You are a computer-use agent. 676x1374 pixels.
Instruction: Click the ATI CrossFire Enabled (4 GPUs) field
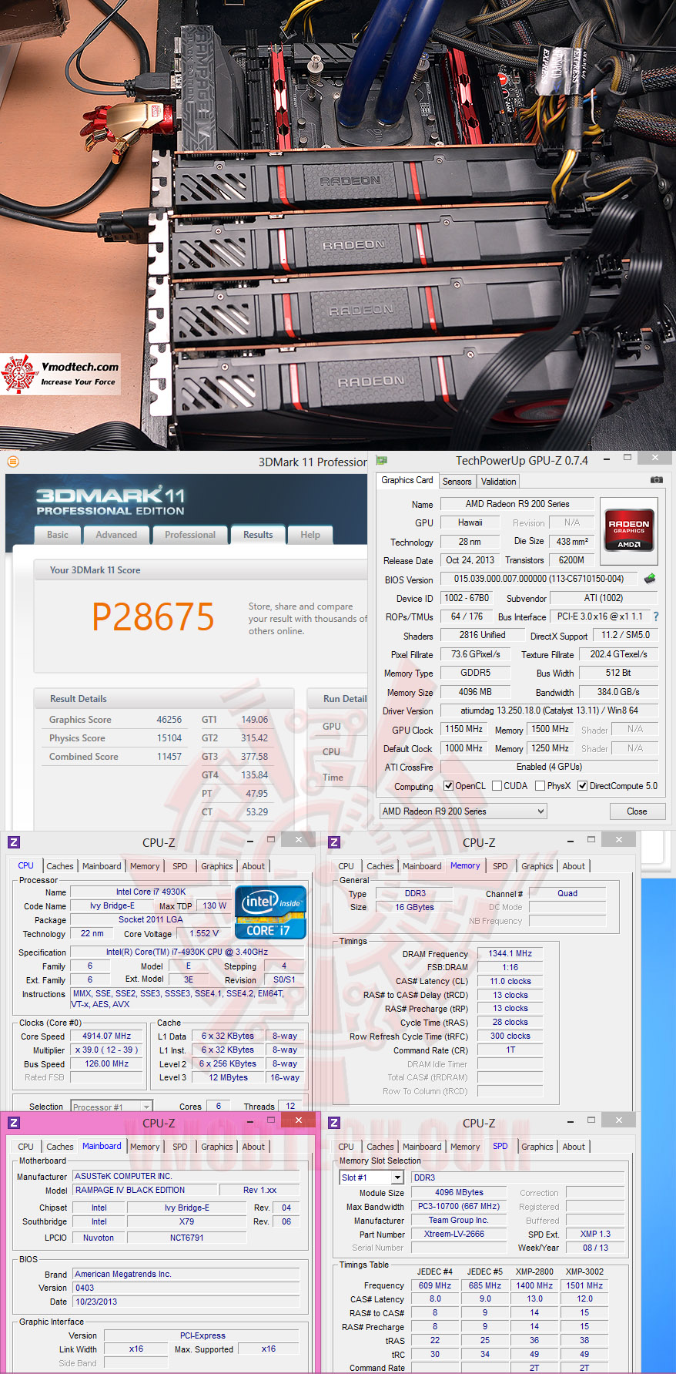(x=549, y=767)
